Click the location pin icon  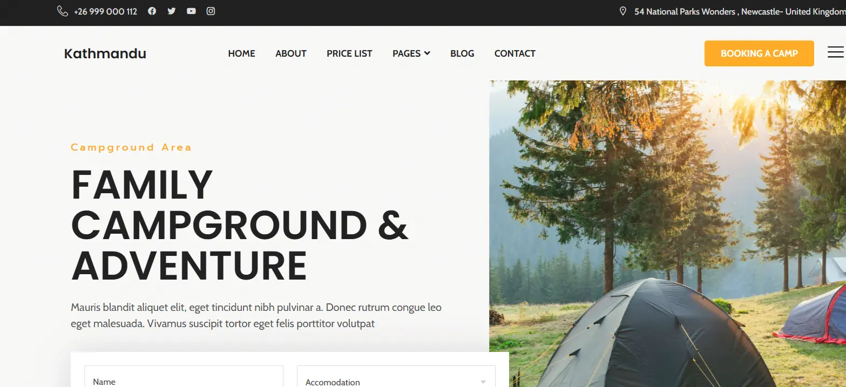(623, 11)
